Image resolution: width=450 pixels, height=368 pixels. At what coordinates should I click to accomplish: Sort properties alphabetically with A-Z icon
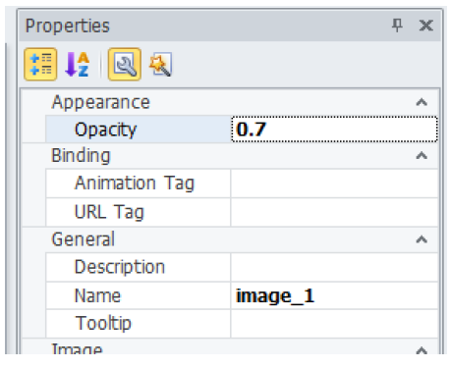(x=78, y=65)
